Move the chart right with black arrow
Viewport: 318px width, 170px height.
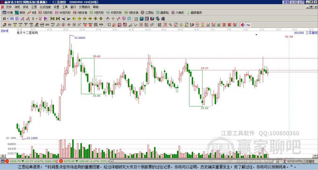[x=69, y=19]
